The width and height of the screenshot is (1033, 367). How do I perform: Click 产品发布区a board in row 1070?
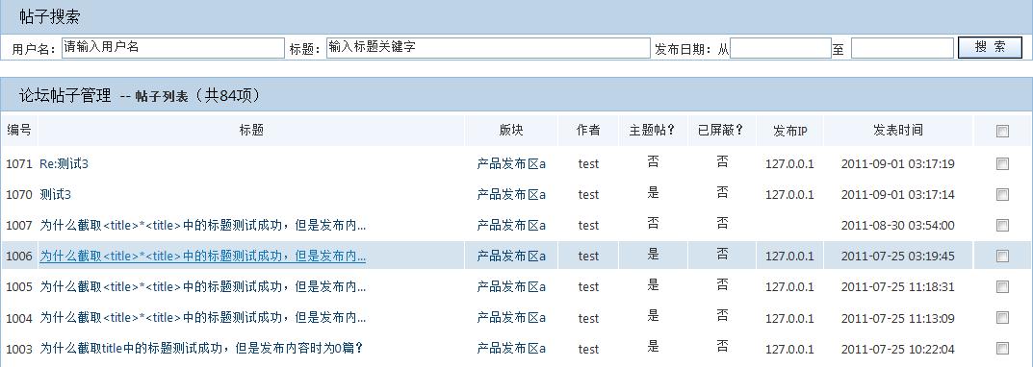click(511, 195)
